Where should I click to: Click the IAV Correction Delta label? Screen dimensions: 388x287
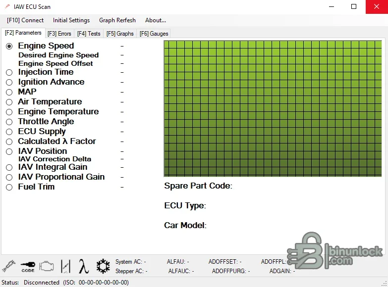[55, 159]
